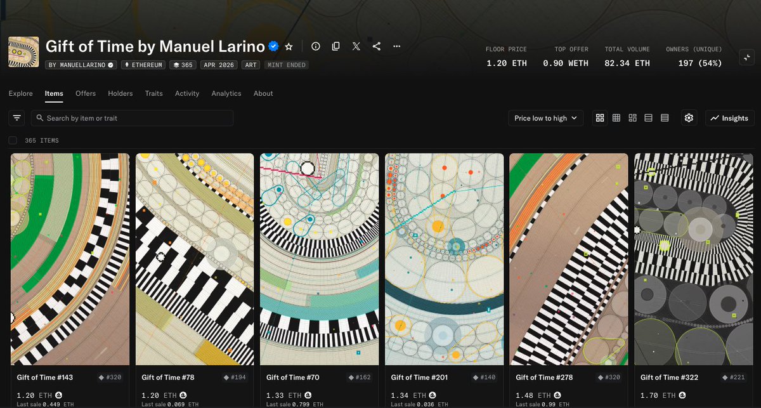
Task: Open Gift of Time #201 artwork thumbnail
Action: click(445, 259)
